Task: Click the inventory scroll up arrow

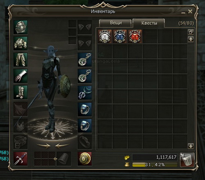Action: [191, 39]
